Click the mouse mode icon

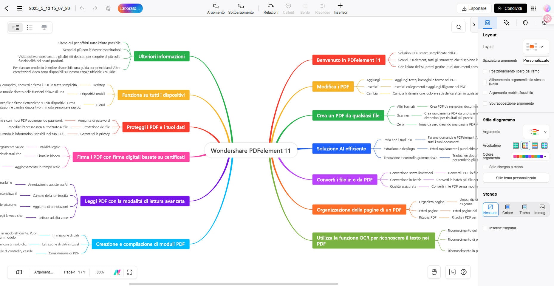point(434,272)
